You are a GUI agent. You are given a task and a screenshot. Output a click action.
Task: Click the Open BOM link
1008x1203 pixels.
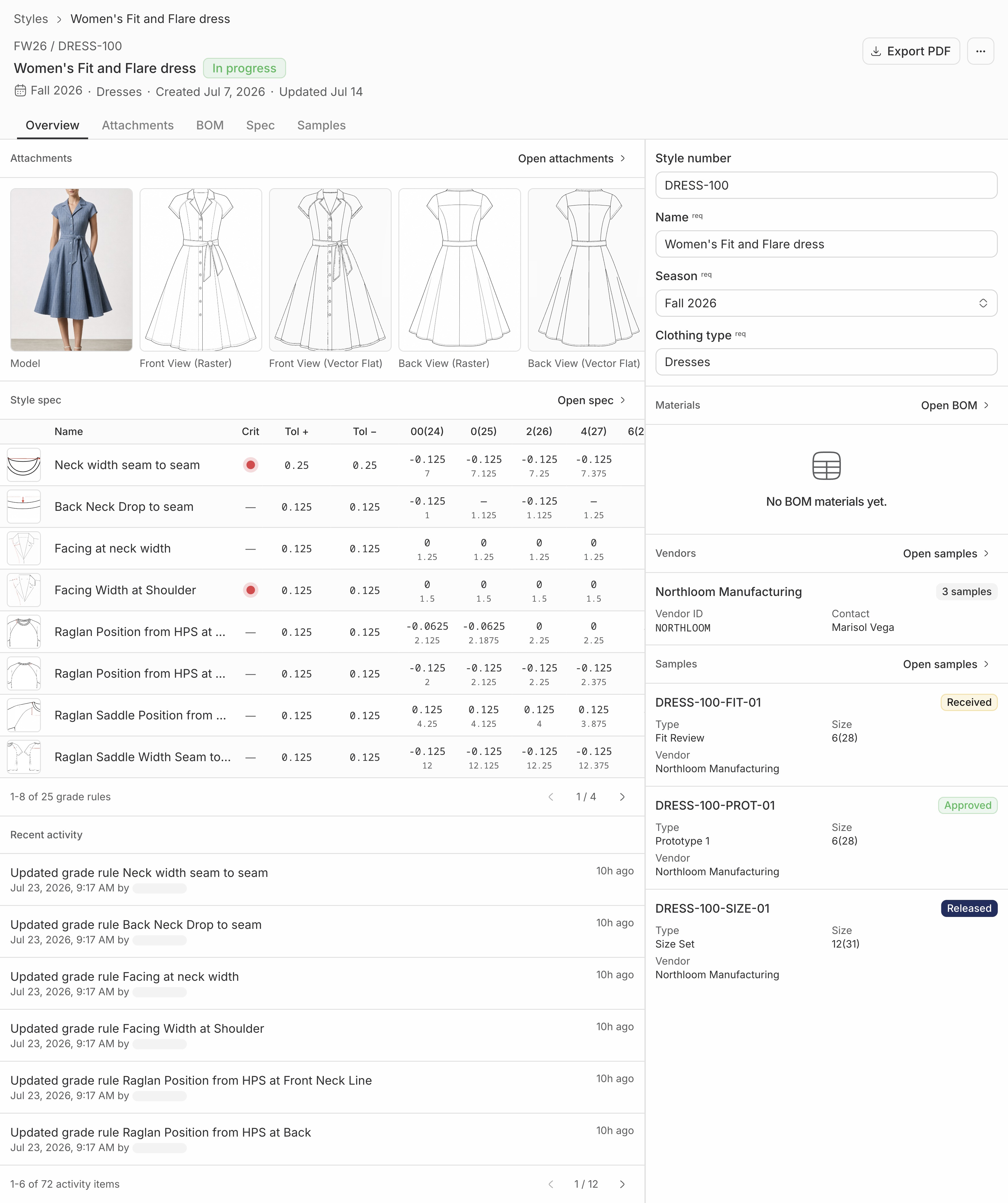(955, 406)
